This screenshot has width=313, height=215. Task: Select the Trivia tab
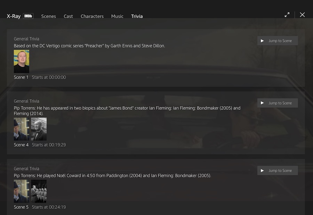pyautogui.click(x=137, y=16)
